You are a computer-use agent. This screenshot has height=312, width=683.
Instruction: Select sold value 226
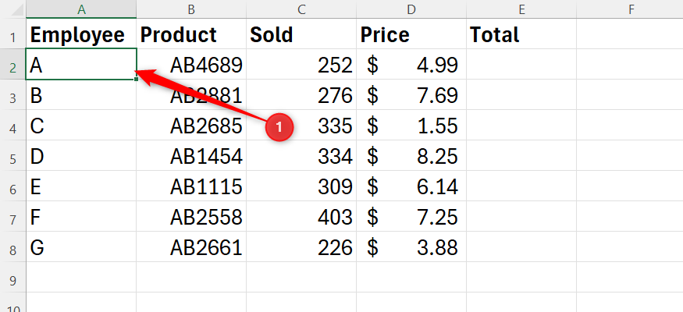pyautogui.click(x=301, y=247)
